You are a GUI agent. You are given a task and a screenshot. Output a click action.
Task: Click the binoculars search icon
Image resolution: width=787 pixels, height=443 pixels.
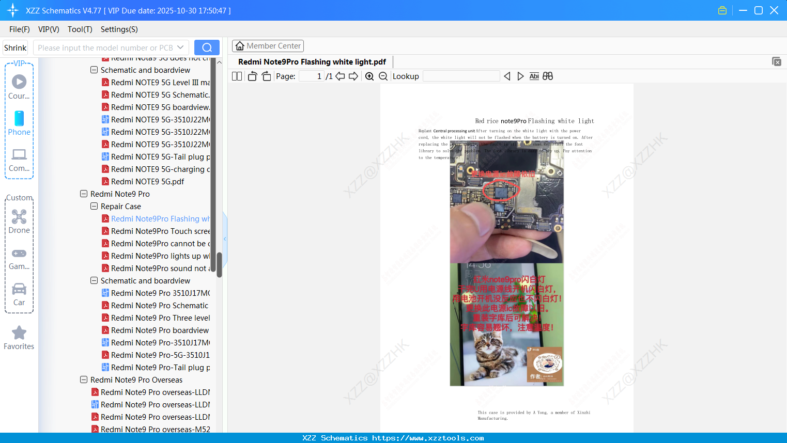tap(548, 76)
